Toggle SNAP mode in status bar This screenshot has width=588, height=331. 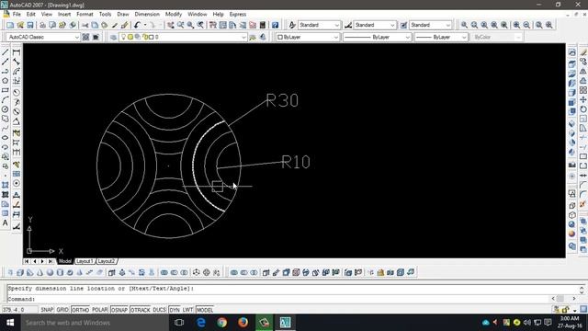[47, 310]
